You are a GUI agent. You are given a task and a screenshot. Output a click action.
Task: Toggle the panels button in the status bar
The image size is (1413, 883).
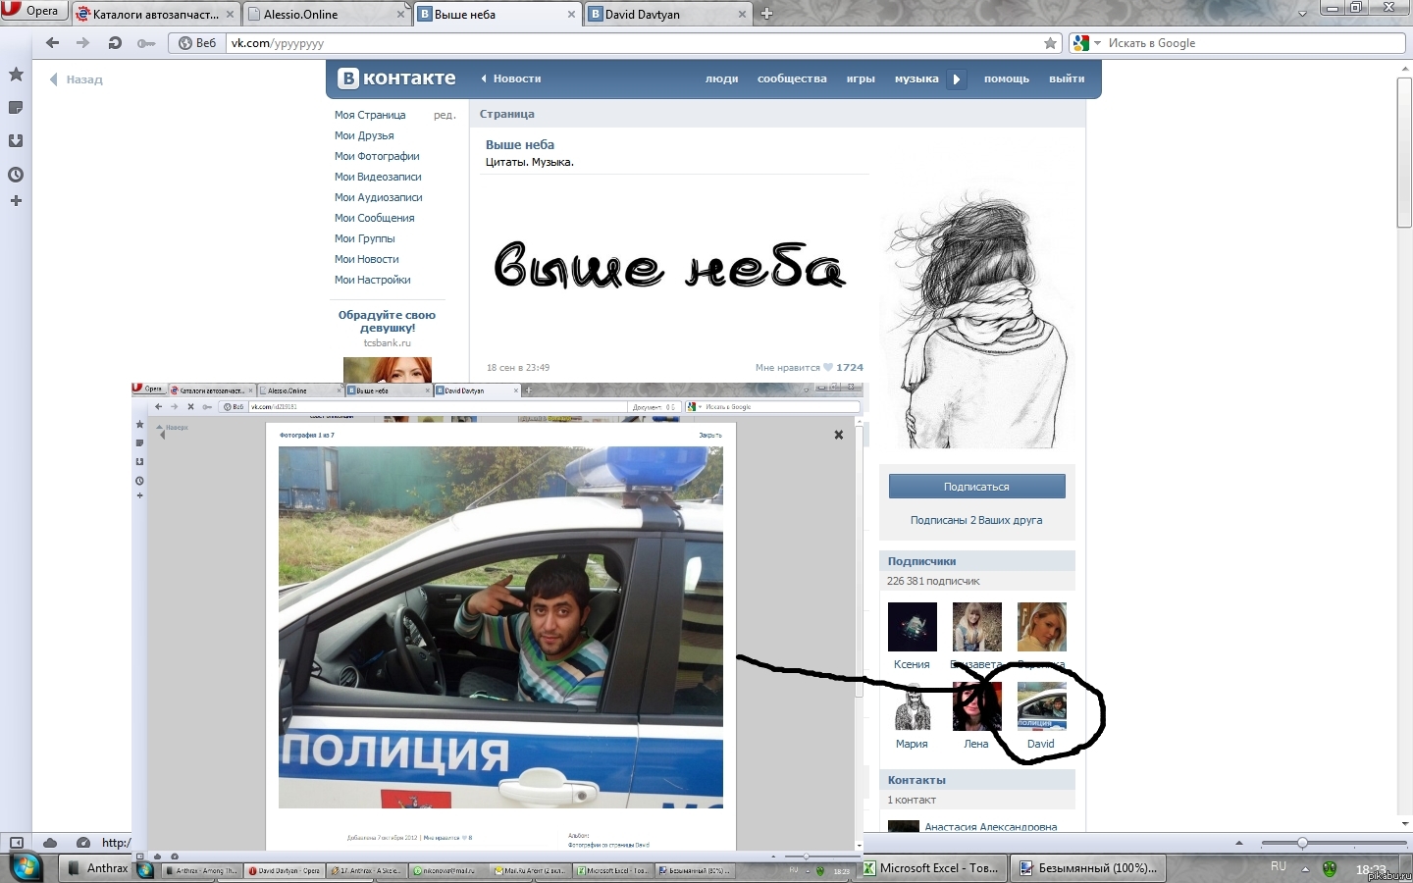click(17, 843)
